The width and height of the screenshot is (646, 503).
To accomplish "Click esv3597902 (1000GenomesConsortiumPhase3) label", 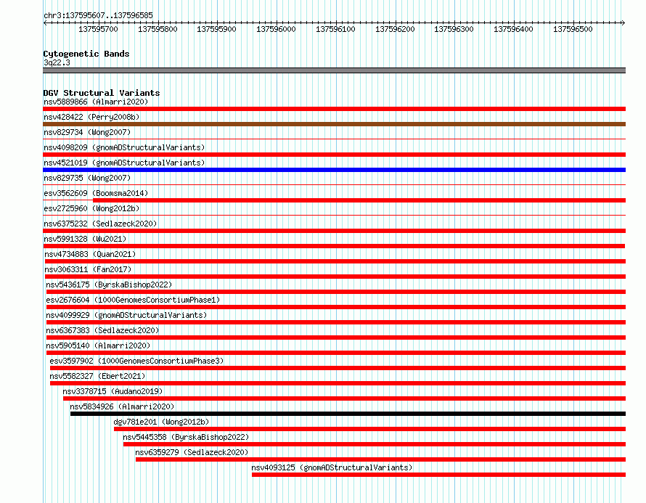I will tap(136, 361).
